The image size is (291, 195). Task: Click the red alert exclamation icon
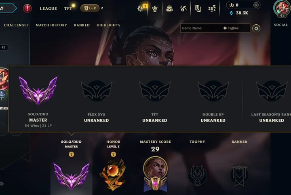click(27, 9)
